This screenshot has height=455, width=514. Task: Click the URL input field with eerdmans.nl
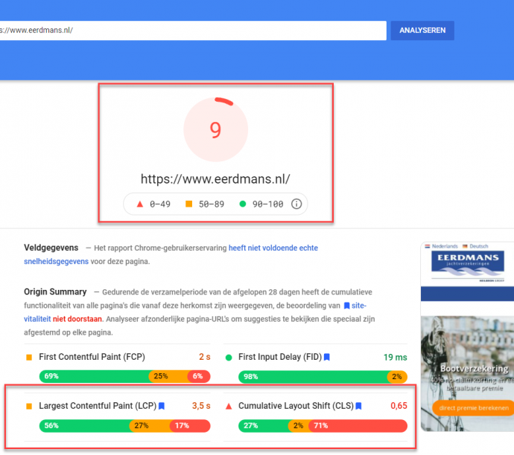193,30
